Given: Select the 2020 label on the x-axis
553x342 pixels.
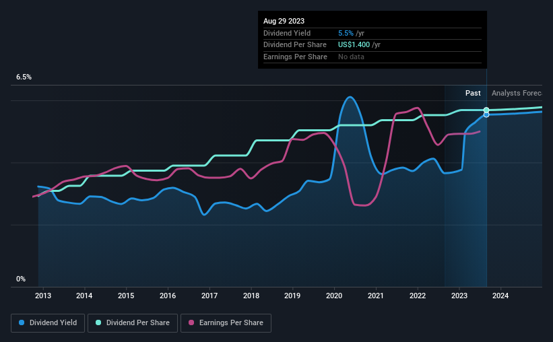Looking at the screenshot, I should 334,296.
